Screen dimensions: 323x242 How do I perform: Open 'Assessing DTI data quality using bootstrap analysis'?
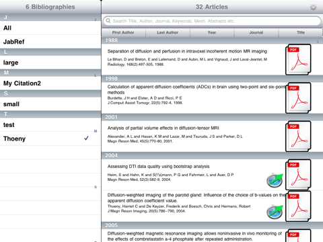click(158, 166)
